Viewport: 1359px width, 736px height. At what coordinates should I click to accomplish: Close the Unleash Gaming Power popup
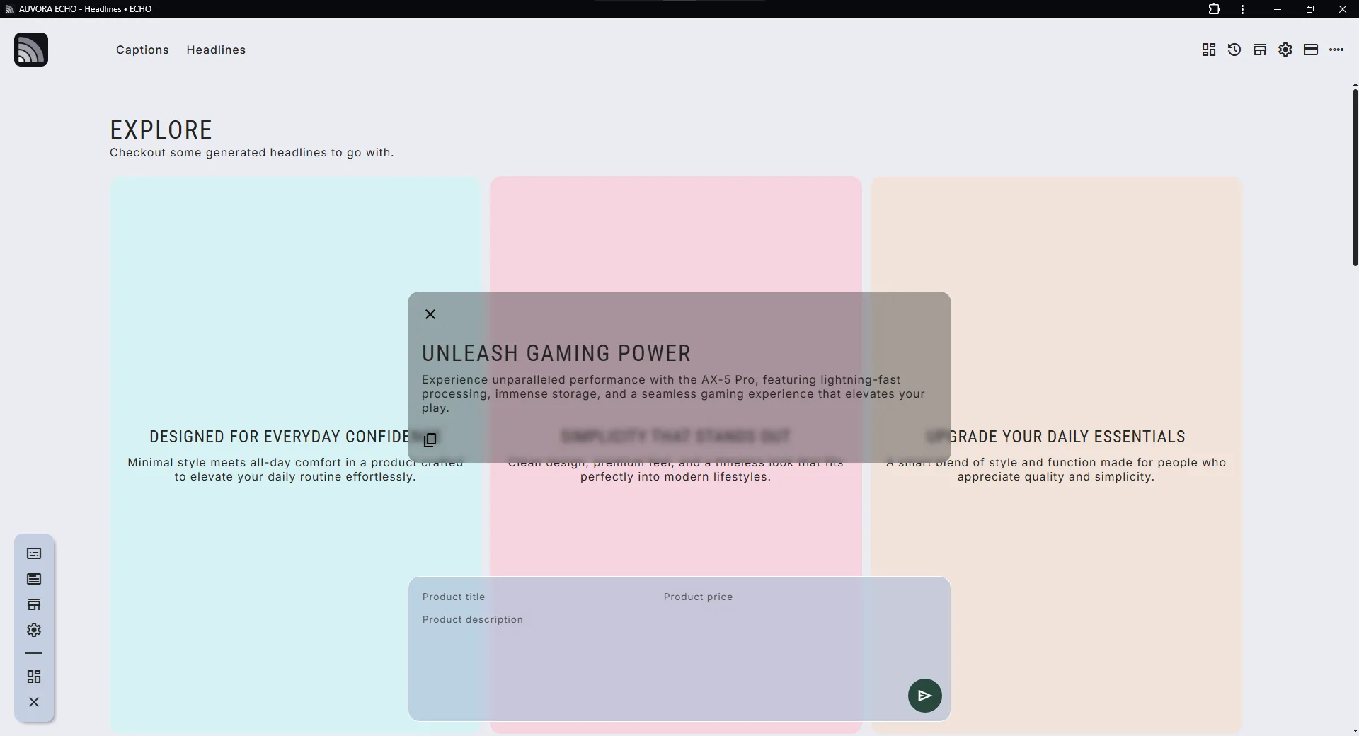(430, 314)
